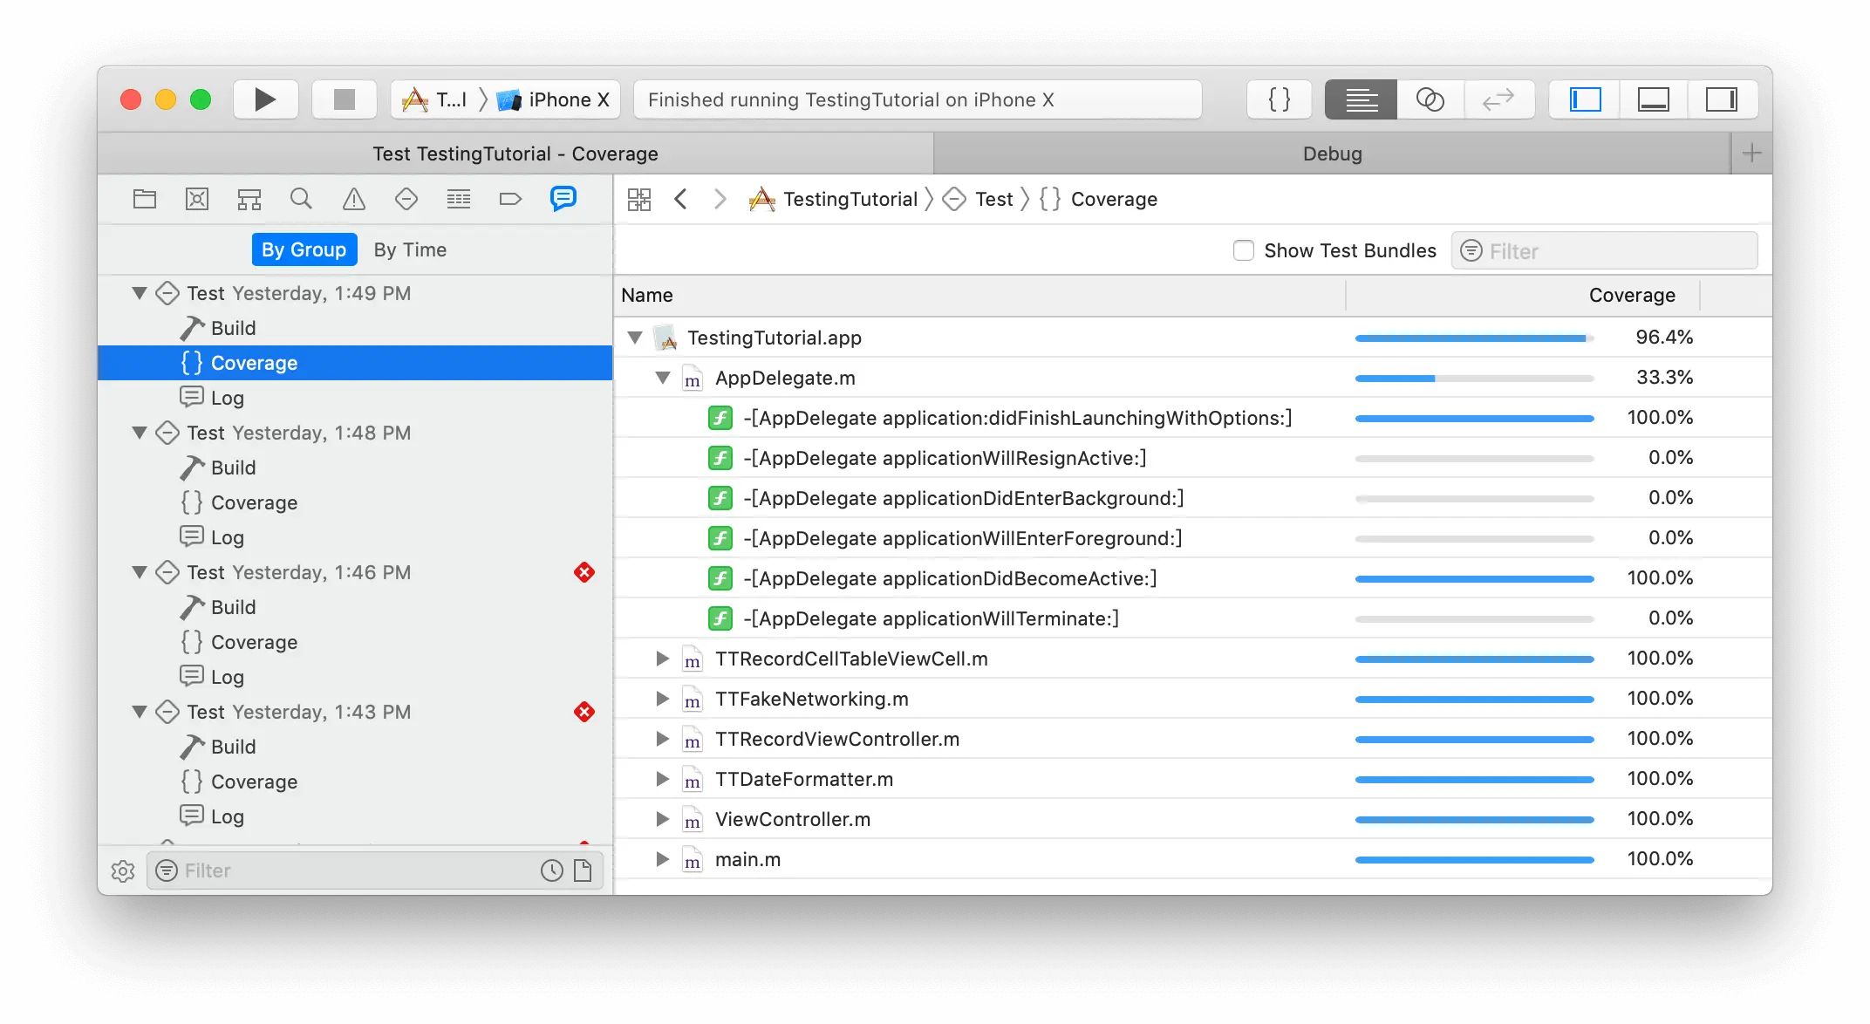Enable Show Test Bundles
The height and width of the screenshot is (1024, 1870).
1244,250
